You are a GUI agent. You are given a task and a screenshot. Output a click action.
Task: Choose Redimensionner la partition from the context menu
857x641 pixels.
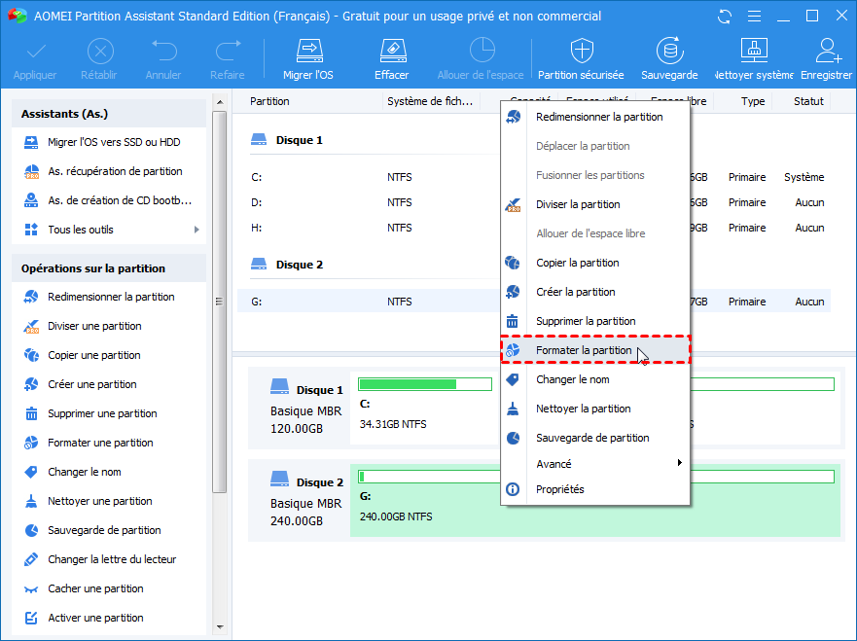[x=595, y=117]
